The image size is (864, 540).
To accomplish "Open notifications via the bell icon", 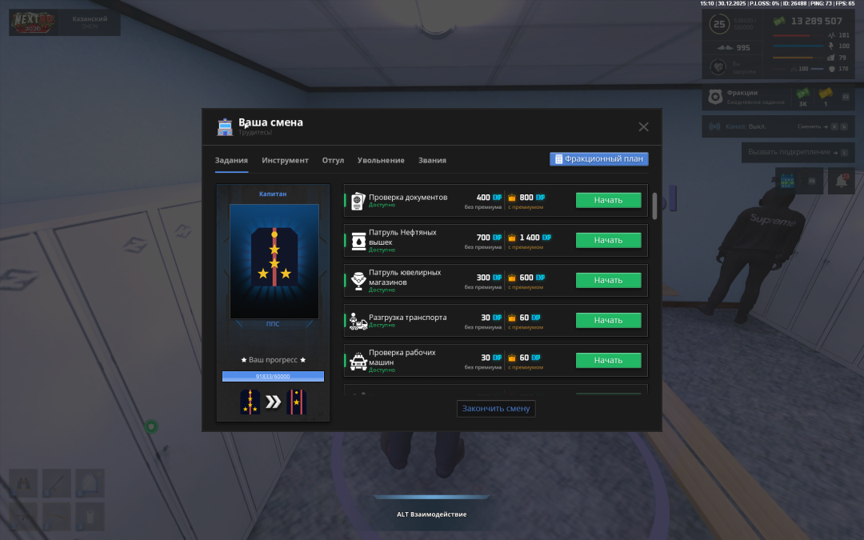I will (x=841, y=182).
